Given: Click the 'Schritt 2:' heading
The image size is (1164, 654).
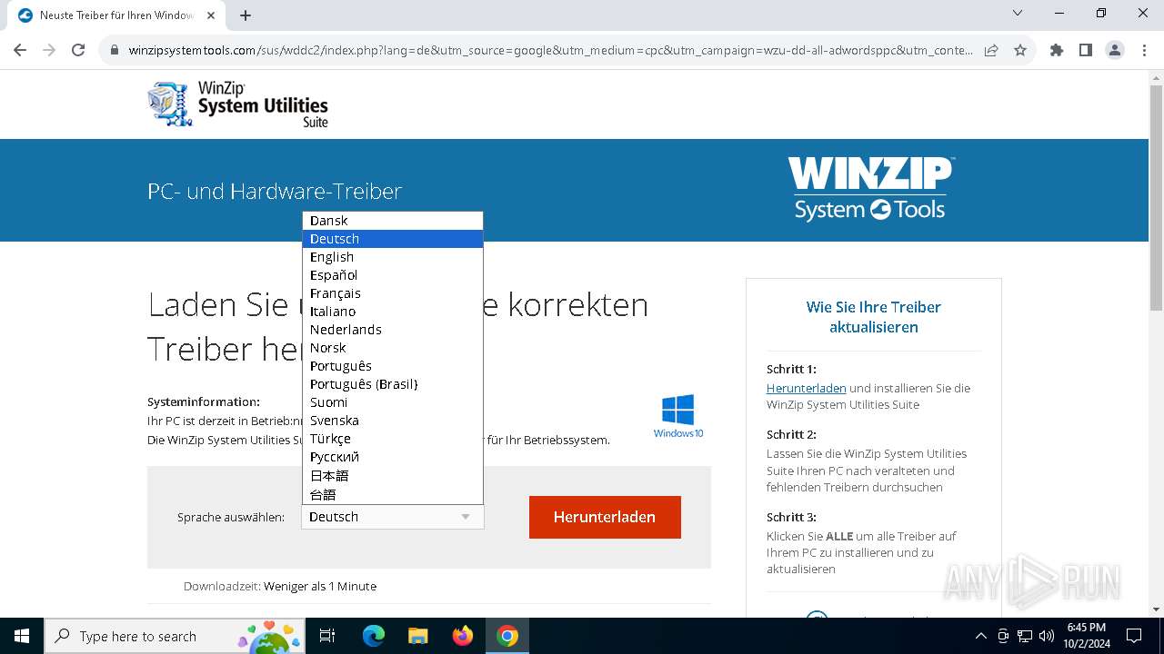Looking at the screenshot, I should coord(791,434).
